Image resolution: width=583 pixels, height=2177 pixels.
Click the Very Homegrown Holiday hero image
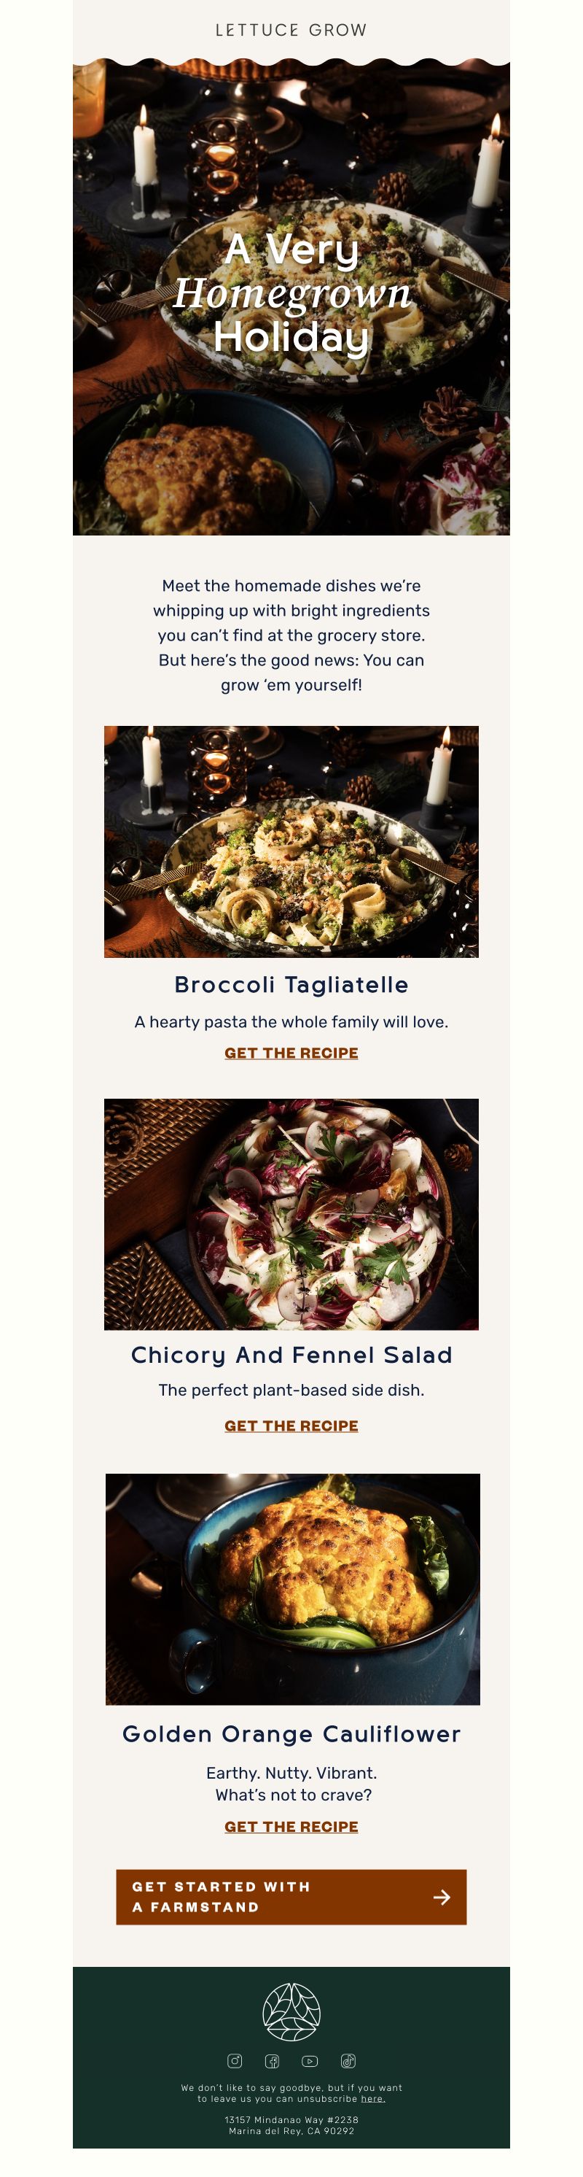[291, 295]
